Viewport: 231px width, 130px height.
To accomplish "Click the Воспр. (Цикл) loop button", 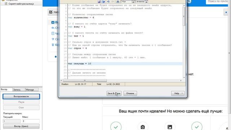I will click(x=21, y=126).
